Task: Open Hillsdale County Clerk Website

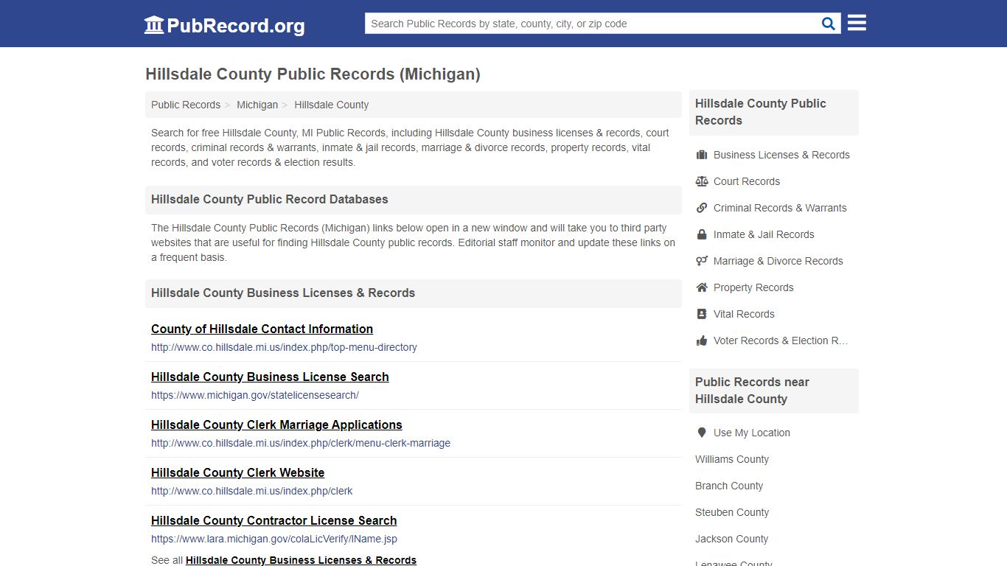Action: pyautogui.click(x=237, y=472)
